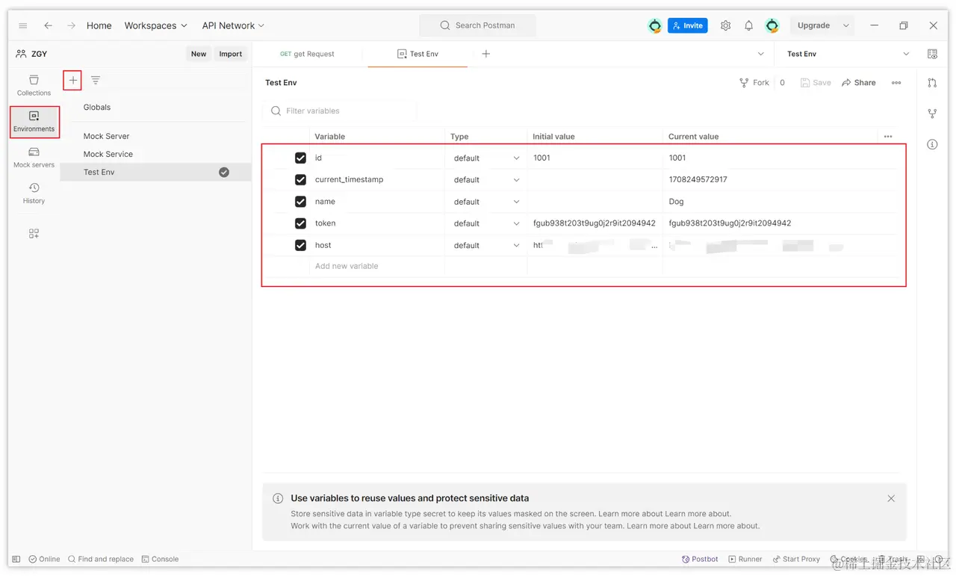The image size is (956, 576).
Task: Select the Test Env tab
Action: [418, 54]
